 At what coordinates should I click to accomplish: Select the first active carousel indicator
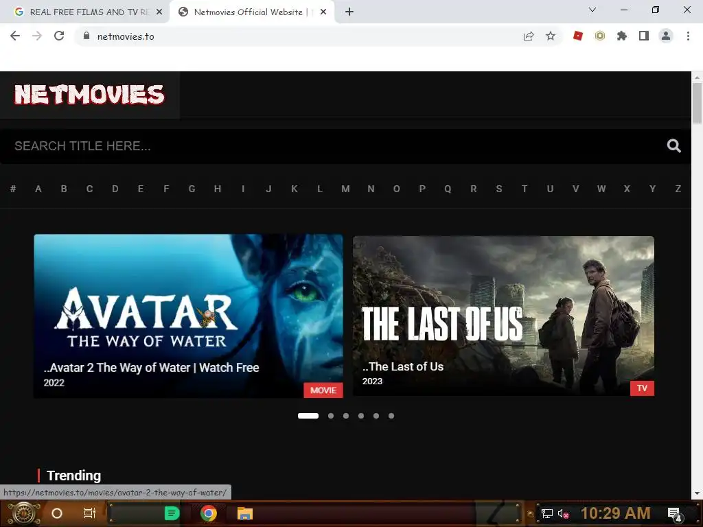point(308,416)
